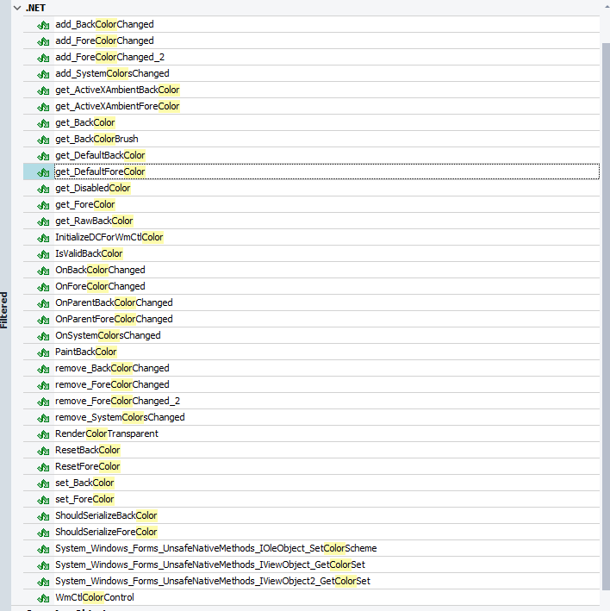Click the method icon beside add_BackColorChanged

pos(43,24)
